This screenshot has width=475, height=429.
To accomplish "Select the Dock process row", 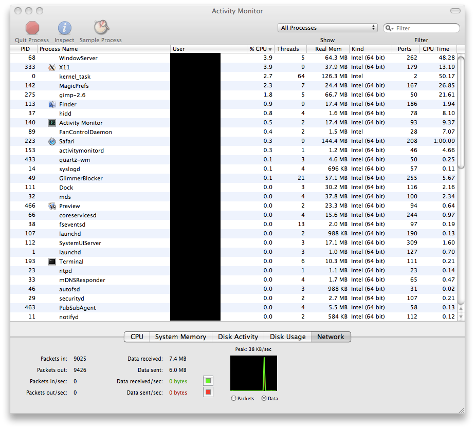I will 233,187.
